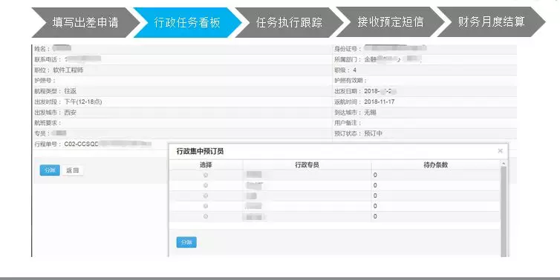Click the 返回 button

coord(73,170)
